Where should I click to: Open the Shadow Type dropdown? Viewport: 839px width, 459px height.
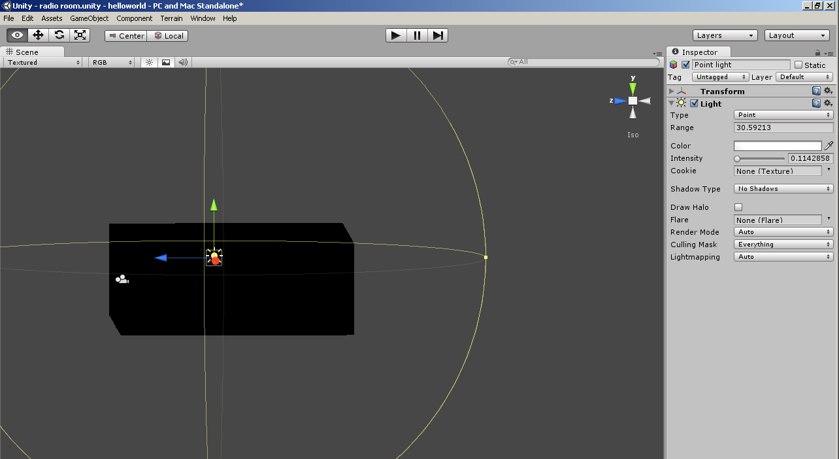tap(783, 188)
